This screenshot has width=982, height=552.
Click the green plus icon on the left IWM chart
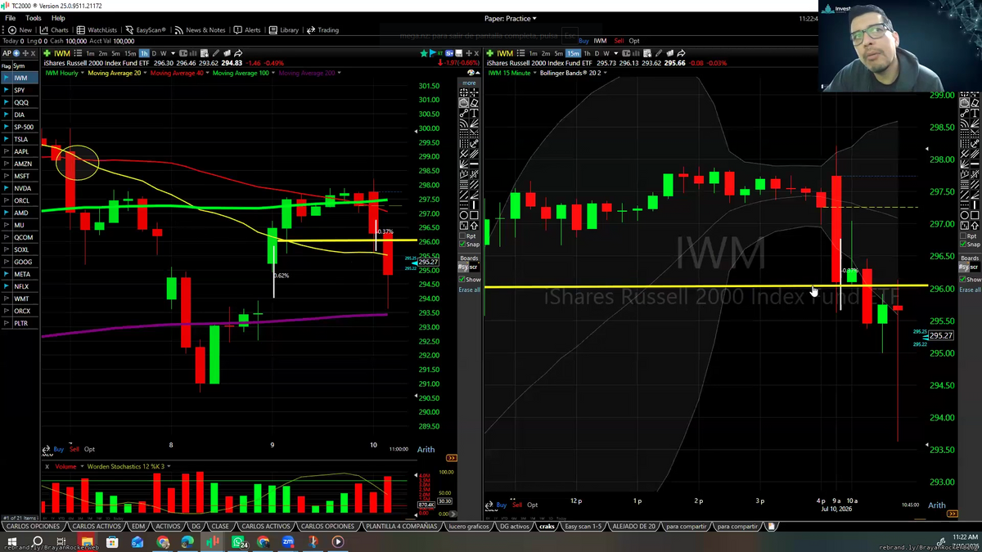pyautogui.click(x=47, y=53)
